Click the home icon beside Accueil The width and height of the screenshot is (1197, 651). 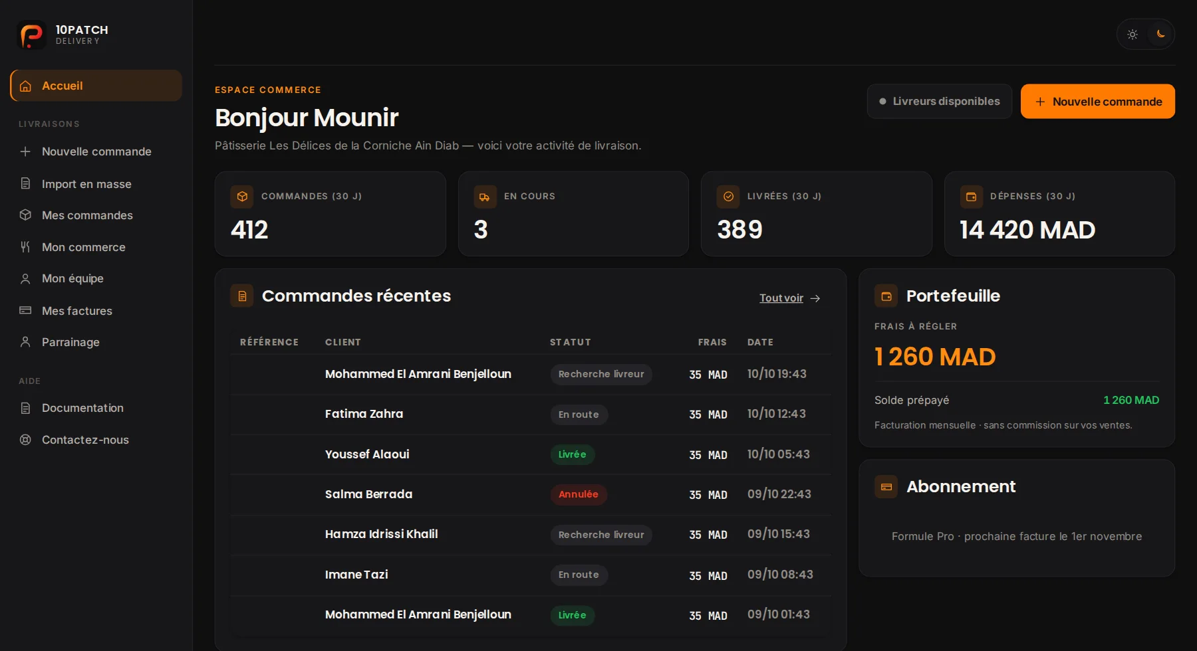pos(25,86)
